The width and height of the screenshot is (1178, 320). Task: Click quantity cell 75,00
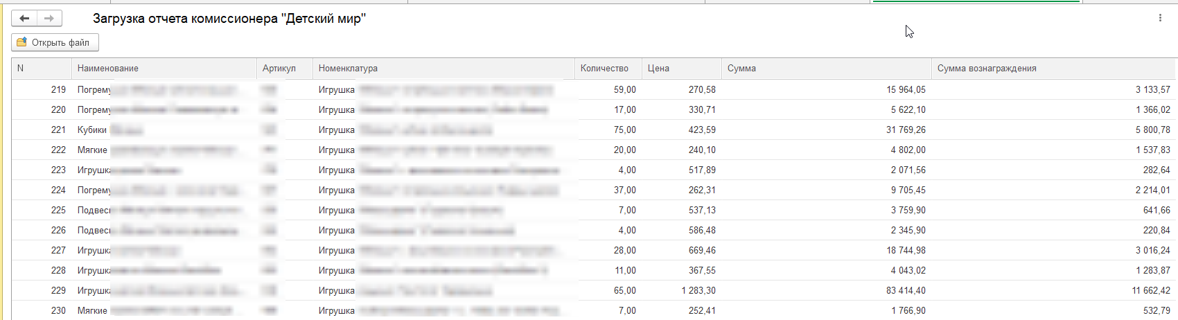click(608, 130)
